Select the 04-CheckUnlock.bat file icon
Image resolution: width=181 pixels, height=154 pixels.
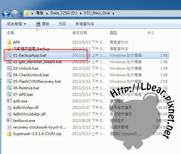point(9,75)
